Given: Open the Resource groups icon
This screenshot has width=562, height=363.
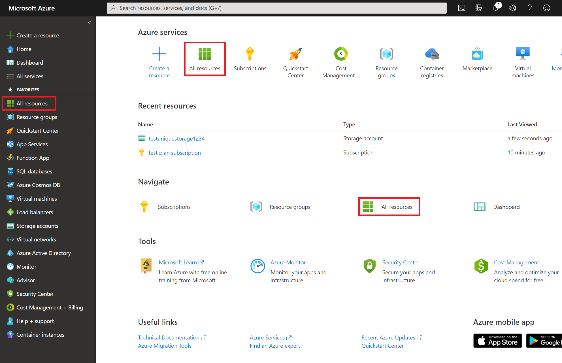Looking at the screenshot, I should 386,54.
